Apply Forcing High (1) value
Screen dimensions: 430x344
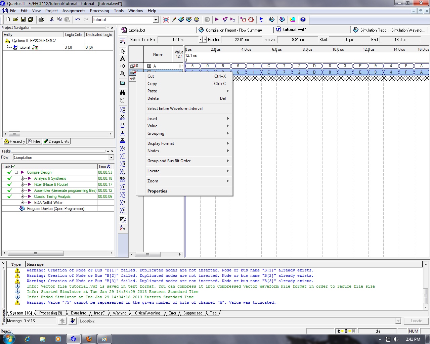click(x=123, y=133)
